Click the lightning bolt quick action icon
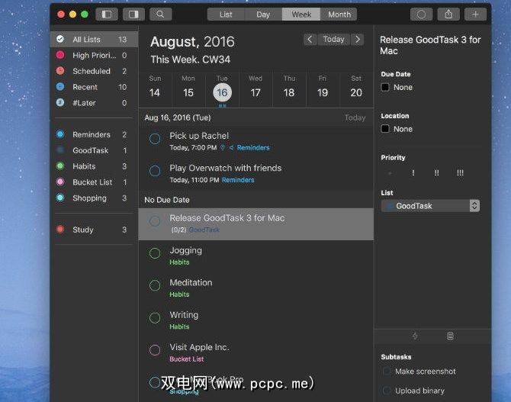The width and height of the screenshot is (511, 402). tap(415, 336)
